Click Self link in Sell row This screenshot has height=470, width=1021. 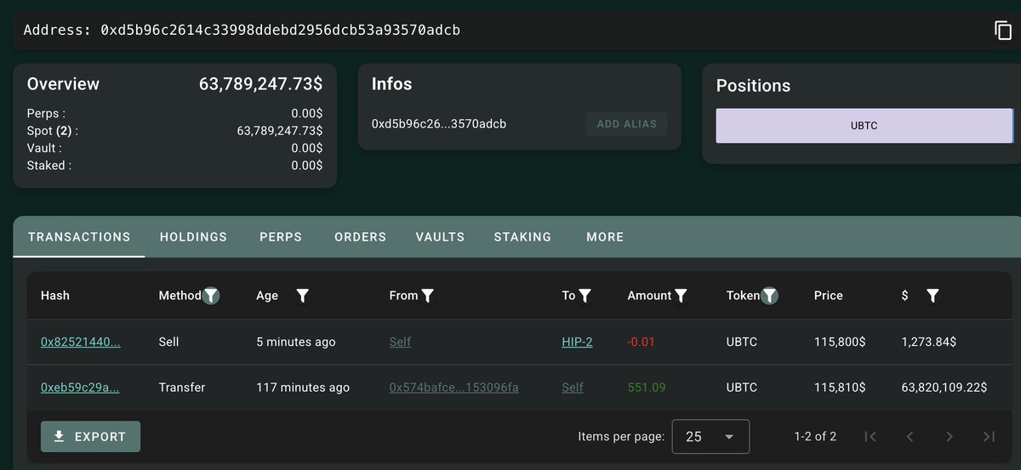[400, 342]
